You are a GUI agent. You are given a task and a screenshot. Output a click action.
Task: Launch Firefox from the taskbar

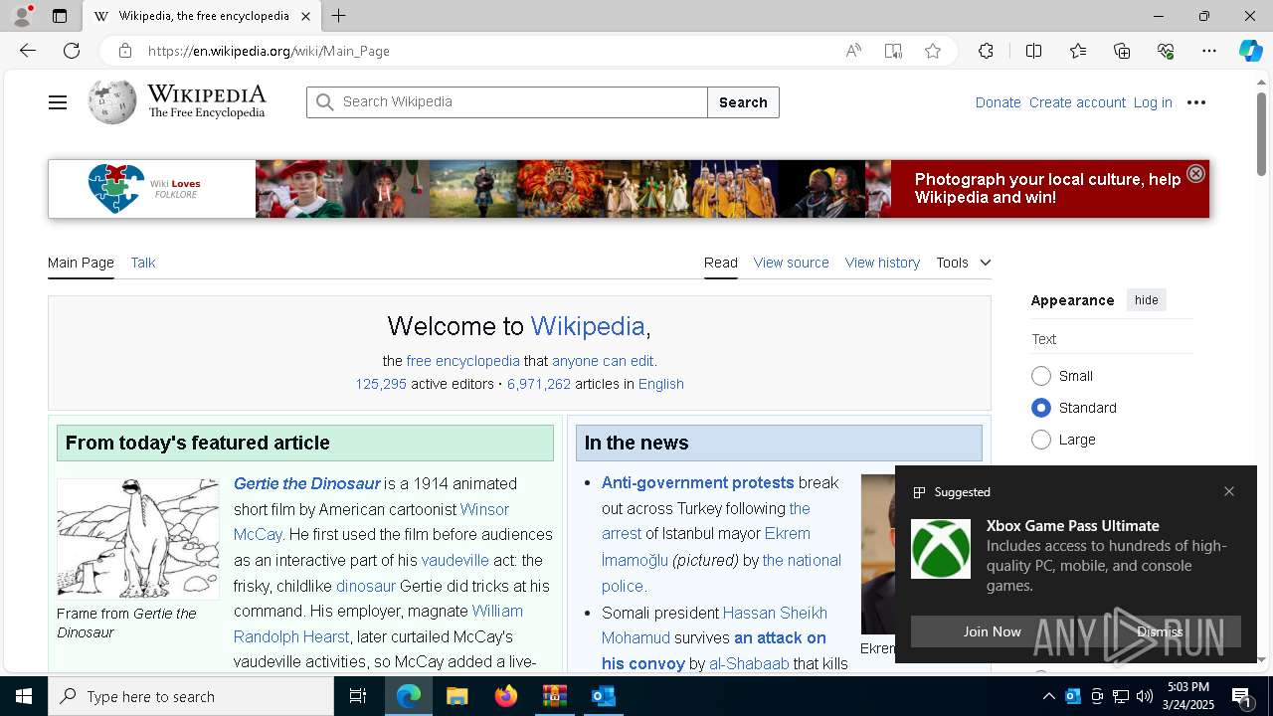point(506,696)
